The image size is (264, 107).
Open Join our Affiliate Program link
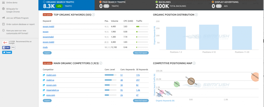tap(17, 18)
